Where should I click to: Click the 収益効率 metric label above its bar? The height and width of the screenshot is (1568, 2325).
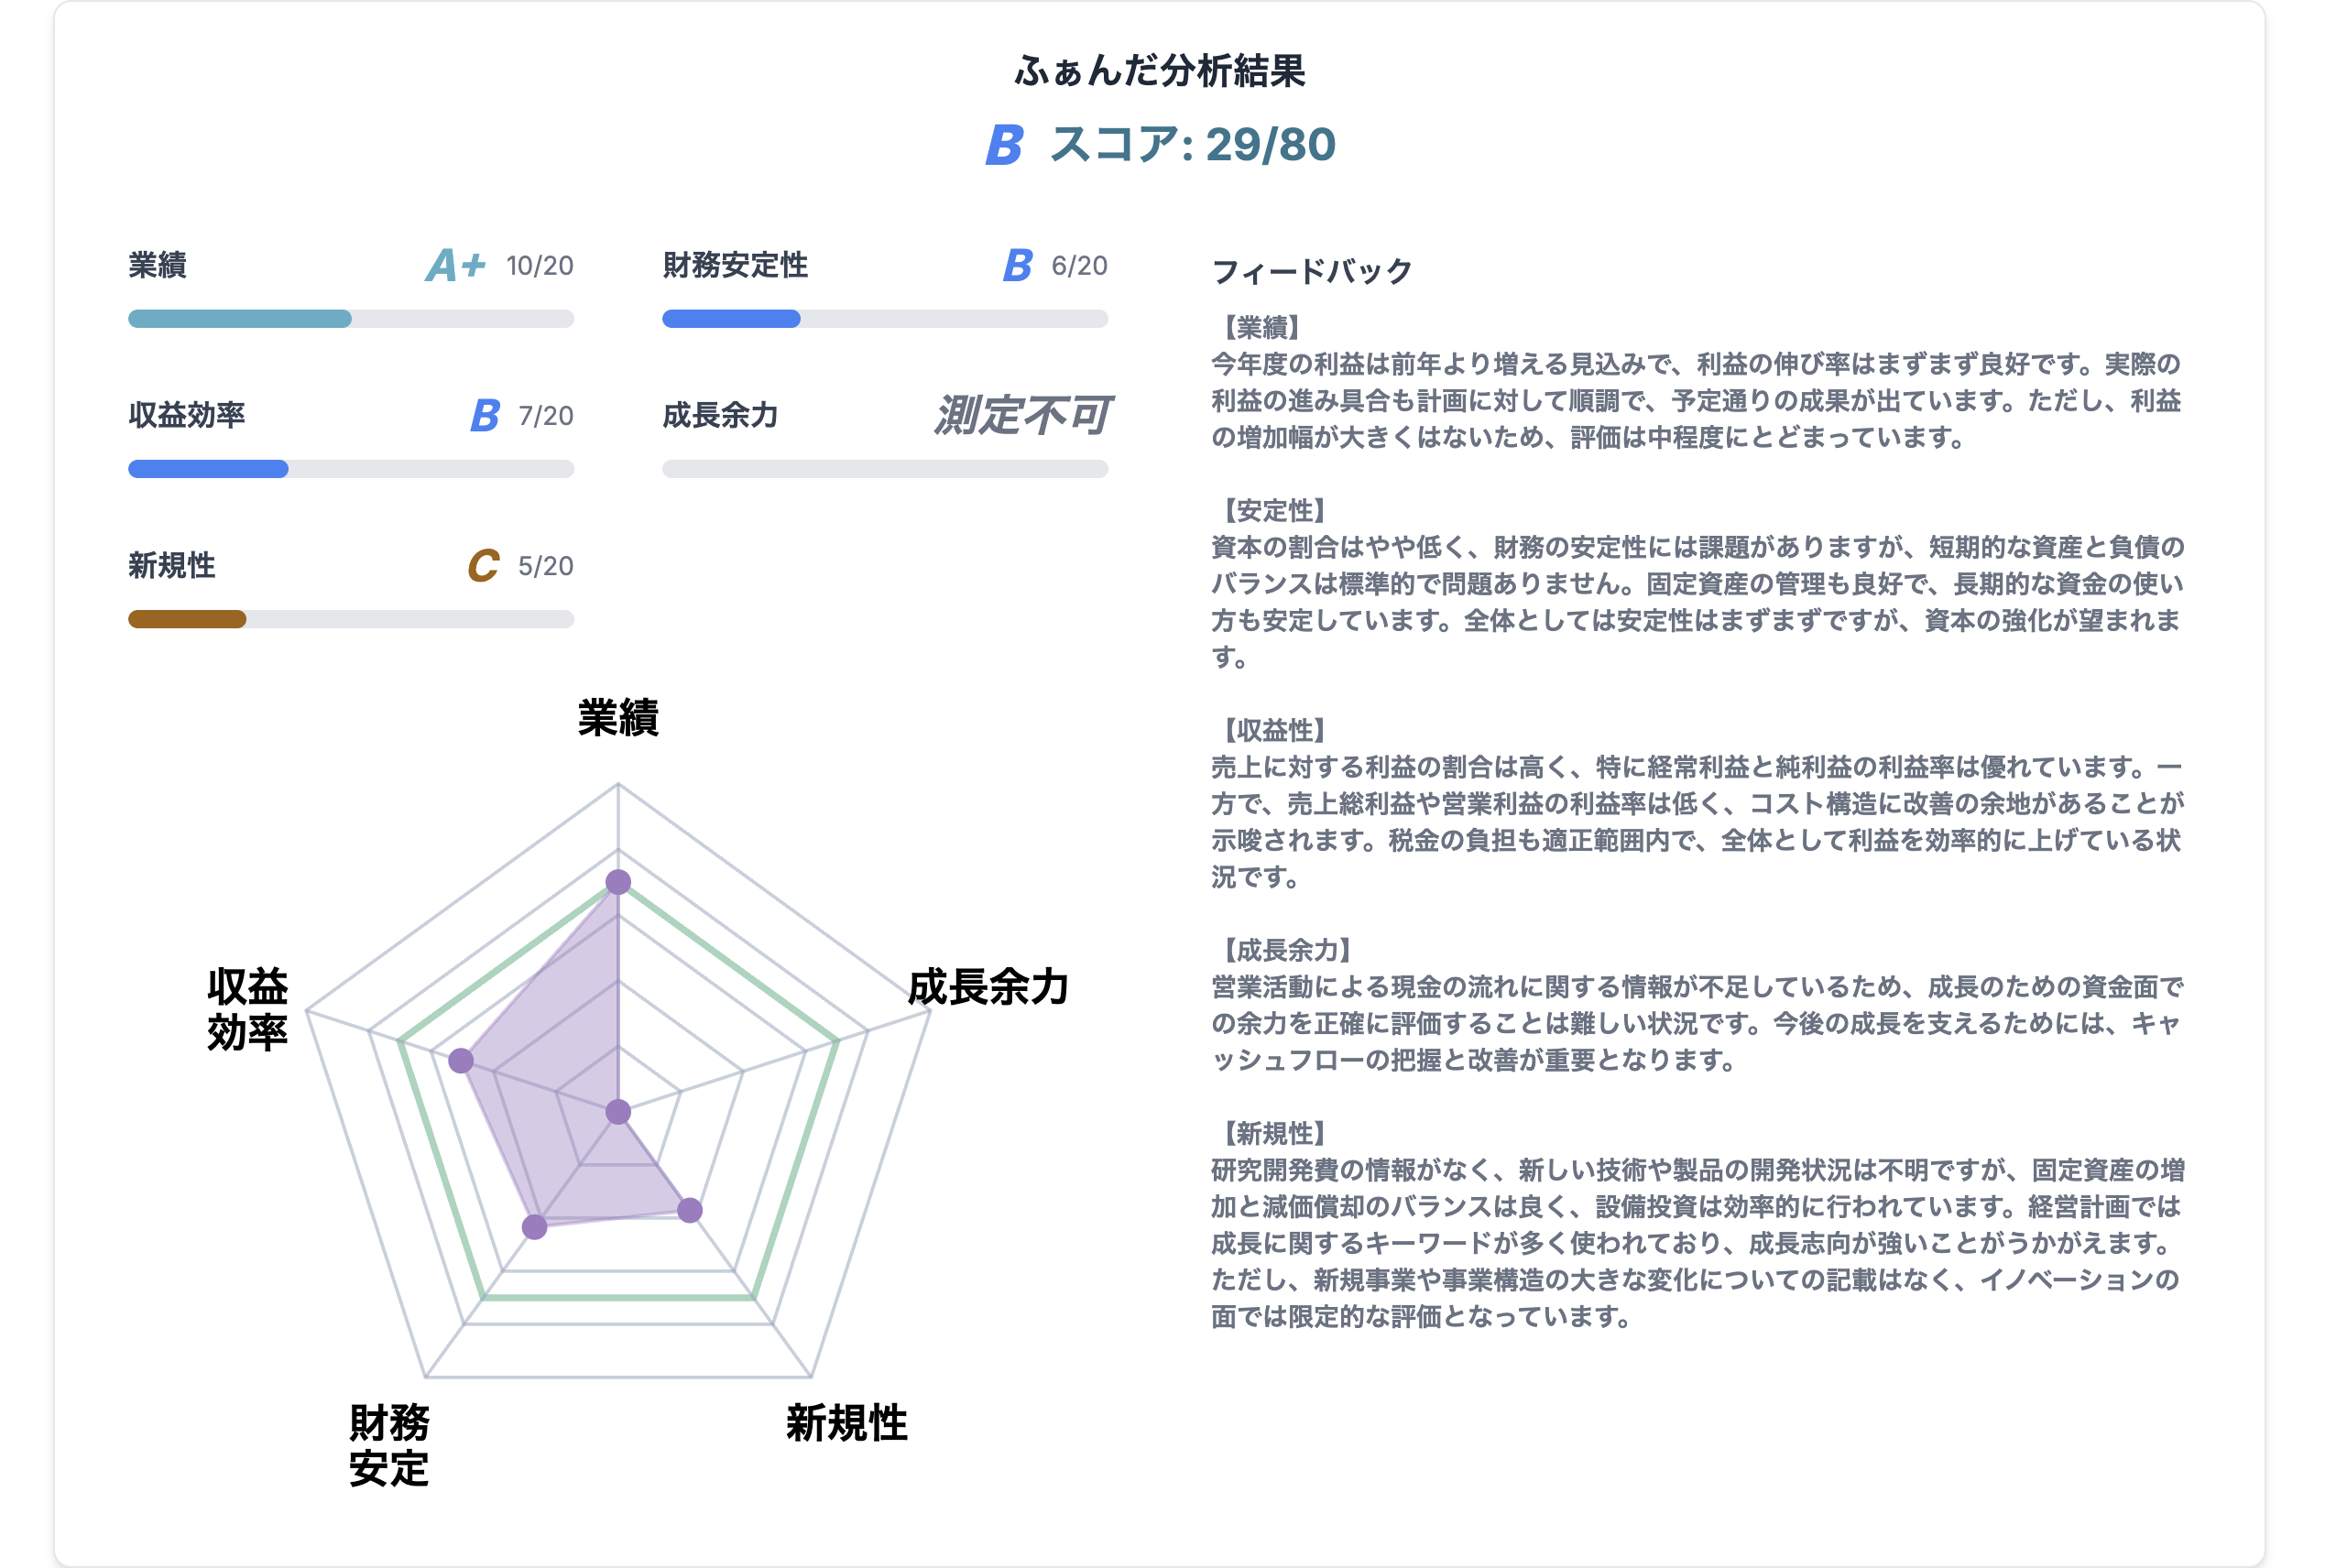point(187,415)
